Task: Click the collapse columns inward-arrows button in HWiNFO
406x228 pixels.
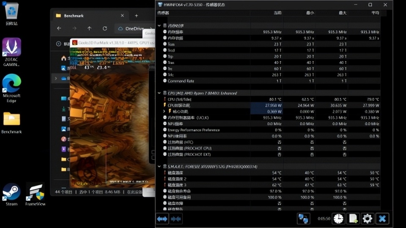Action: pyautogui.click(x=176, y=219)
